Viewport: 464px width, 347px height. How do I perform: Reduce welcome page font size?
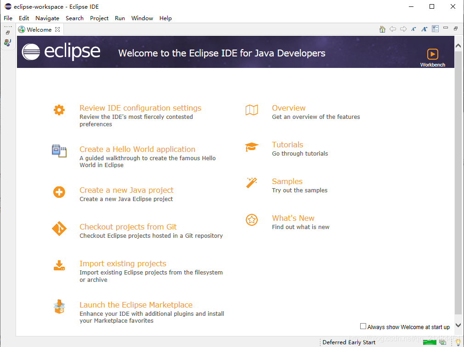tap(413, 29)
